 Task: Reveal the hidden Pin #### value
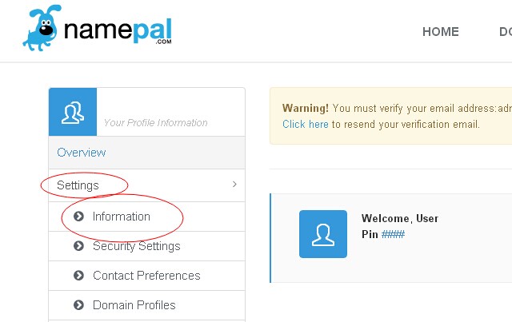pos(393,233)
